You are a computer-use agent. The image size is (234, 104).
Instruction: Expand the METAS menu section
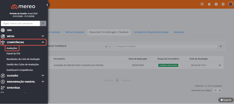[x=43, y=36]
